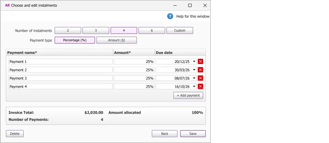The width and height of the screenshot is (329, 143).
Task: Delete Payment 2 with its red X
Action: tap(200, 70)
